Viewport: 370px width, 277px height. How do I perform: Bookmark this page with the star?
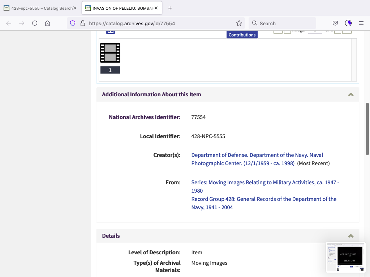239,23
